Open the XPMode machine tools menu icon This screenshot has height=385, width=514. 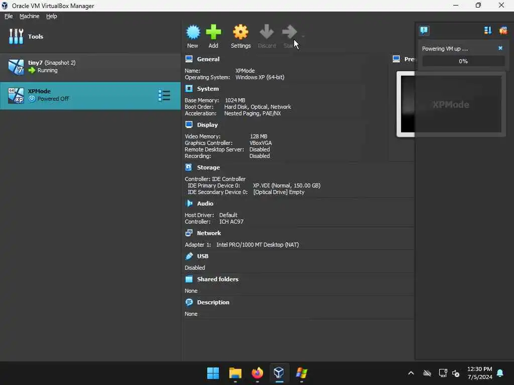(164, 96)
